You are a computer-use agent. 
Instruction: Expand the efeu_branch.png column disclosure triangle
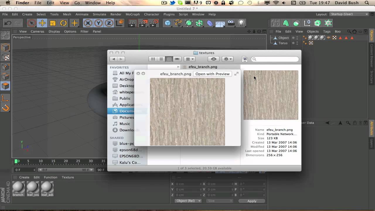pos(178,67)
